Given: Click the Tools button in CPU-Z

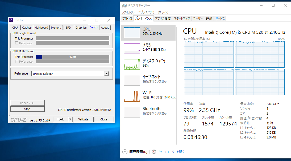Looking at the screenshot, I should coord(60,119).
